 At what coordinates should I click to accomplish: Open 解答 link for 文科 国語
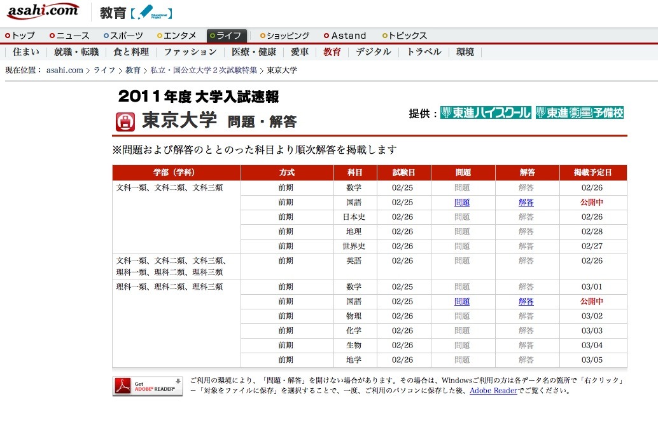pyautogui.click(x=526, y=203)
